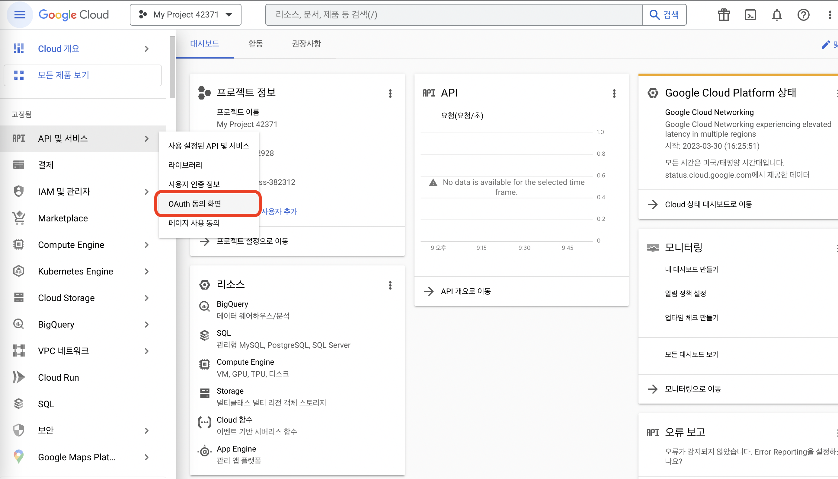Image resolution: width=838 pixels, height=479 pixels.
Task: Expand Cloud Storage submenu chevron
Action: pos(147,298)
